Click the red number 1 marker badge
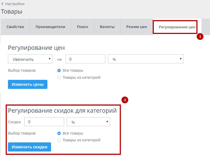The image size is (210, 156). pos(200,37)
